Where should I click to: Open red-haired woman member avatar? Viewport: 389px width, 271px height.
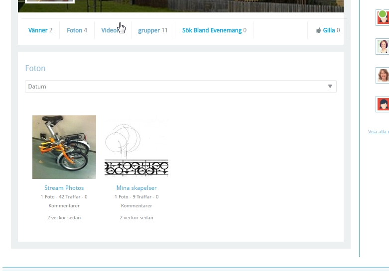(383, 47)
